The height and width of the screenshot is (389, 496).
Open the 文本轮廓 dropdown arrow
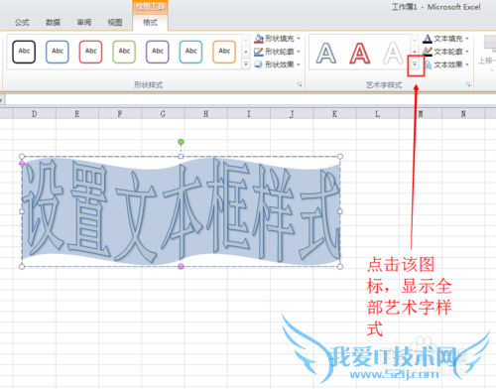click(x=467, y=52)
